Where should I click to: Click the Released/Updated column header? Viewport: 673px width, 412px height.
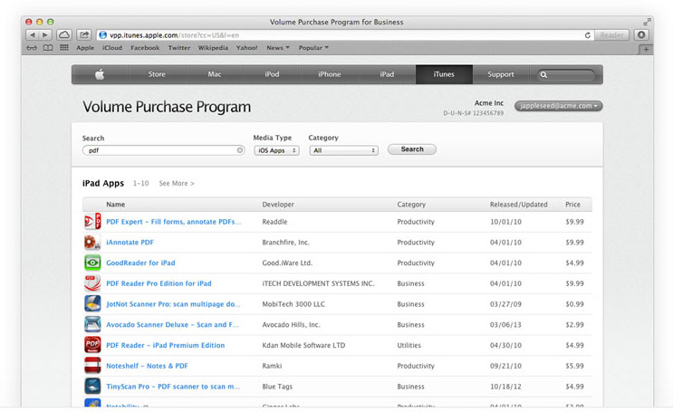[x=518, y=205]
